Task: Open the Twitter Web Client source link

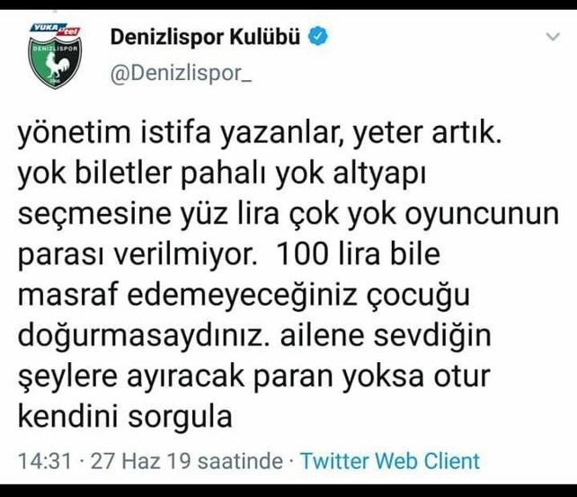Action: click(390, 461)
